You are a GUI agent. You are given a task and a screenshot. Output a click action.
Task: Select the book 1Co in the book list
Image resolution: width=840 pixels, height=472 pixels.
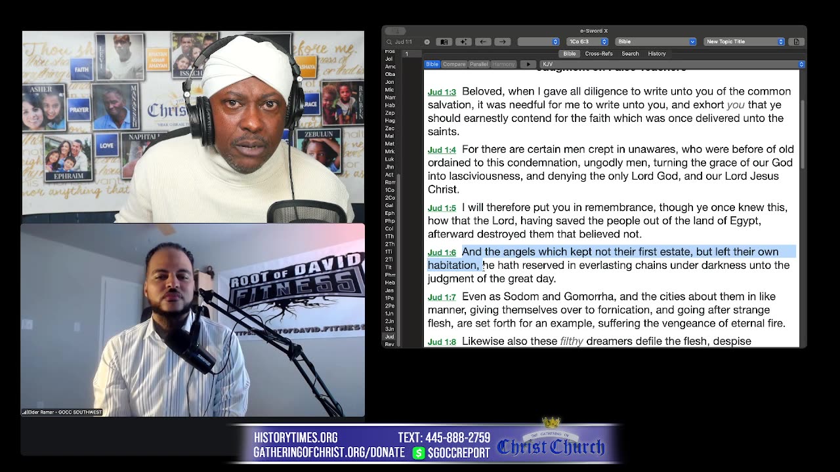pyautogui.click(x=390, y=190)
